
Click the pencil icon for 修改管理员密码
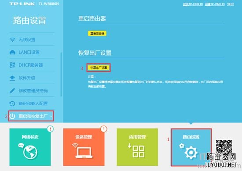click(x=12, y=91)
